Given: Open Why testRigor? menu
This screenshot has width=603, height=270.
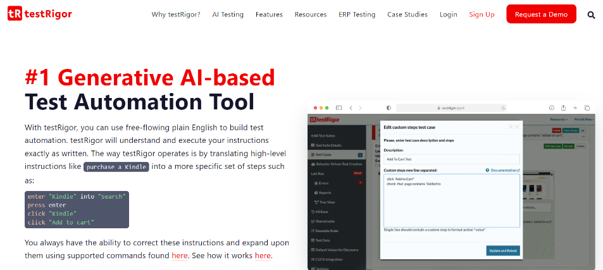Looking at the screenshot, I should click(176, 15).
